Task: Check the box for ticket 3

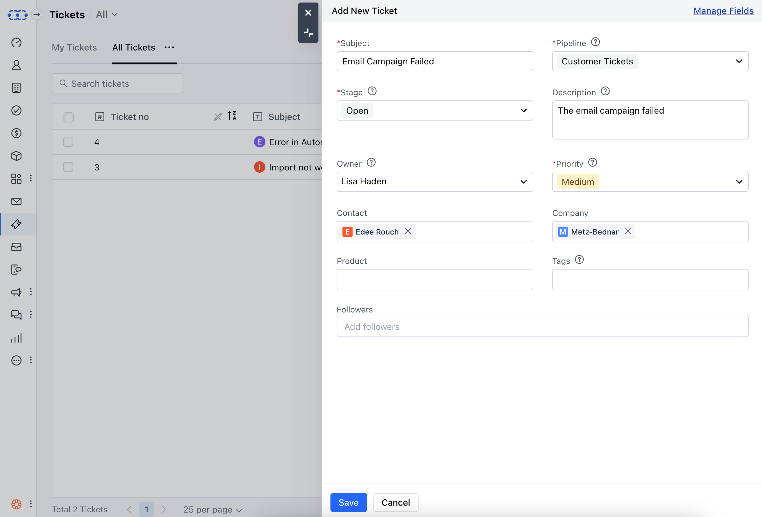Action: click(x=68, y=167)
